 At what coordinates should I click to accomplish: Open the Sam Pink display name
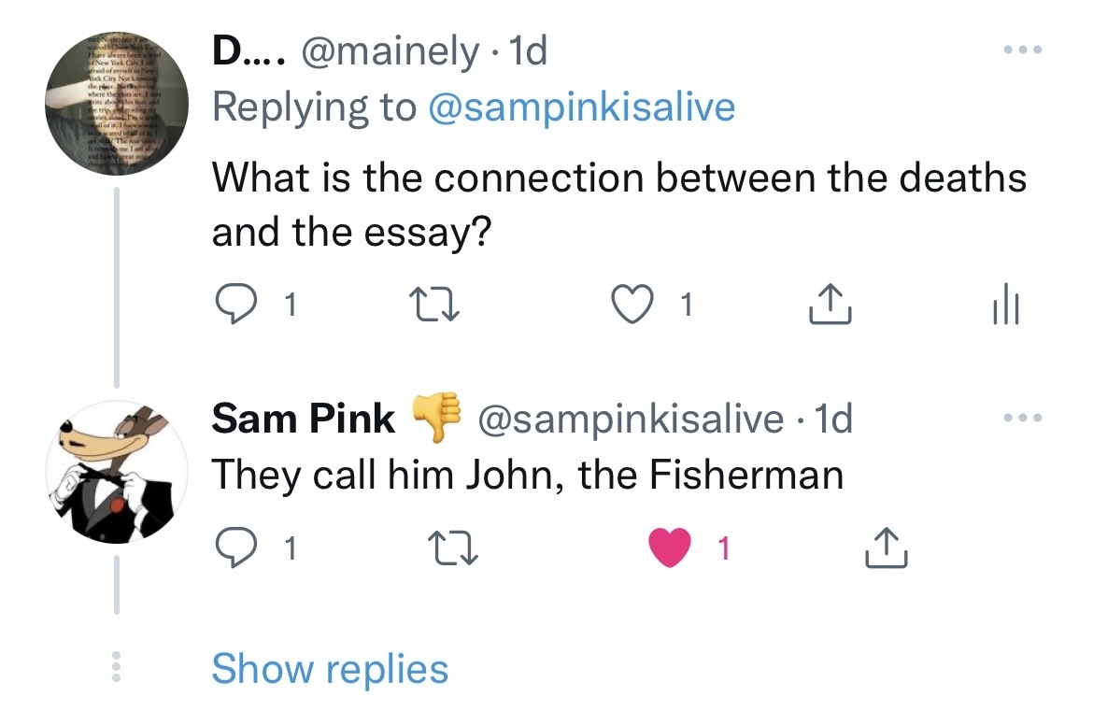pos(304,419)
